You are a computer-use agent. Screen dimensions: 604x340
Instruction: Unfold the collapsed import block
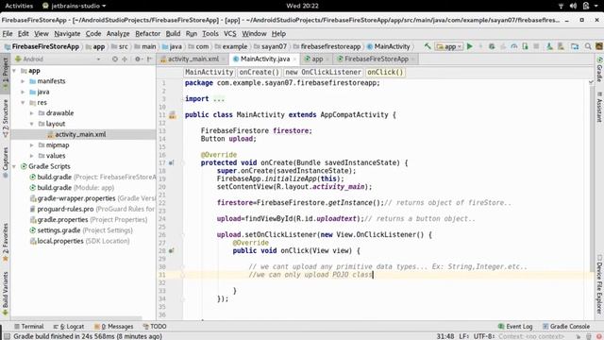click(218, 98)
